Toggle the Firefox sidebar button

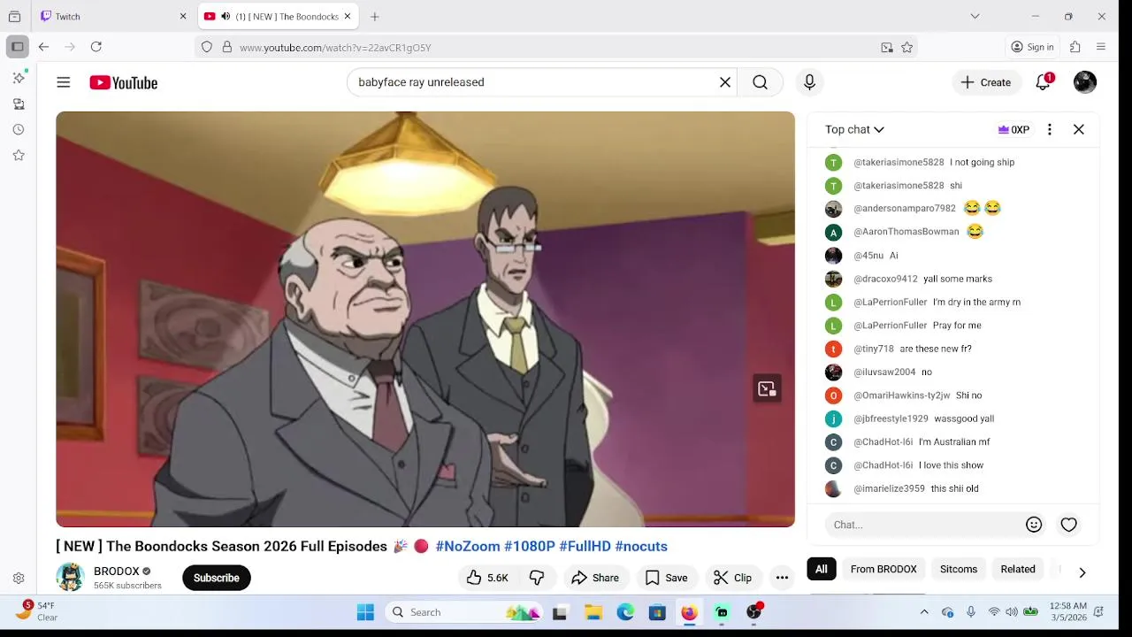(17, 47)
